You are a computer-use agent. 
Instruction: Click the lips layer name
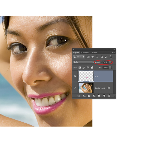pos(96,76)
